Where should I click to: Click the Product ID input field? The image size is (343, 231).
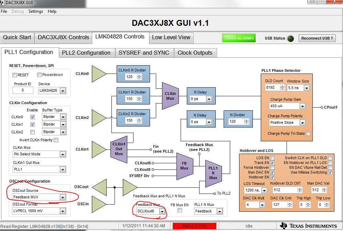23,90
